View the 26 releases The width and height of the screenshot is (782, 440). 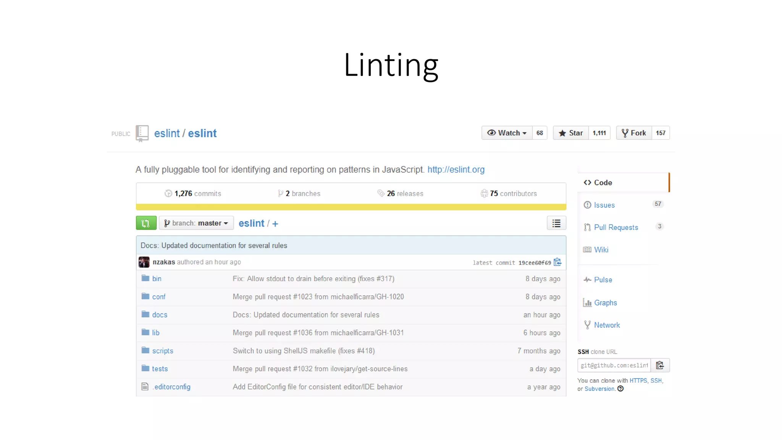(x=400, y=194)
